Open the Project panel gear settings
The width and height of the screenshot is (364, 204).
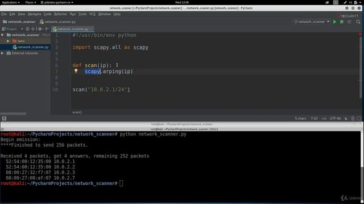pyautogui.click(x=40, y=29)
